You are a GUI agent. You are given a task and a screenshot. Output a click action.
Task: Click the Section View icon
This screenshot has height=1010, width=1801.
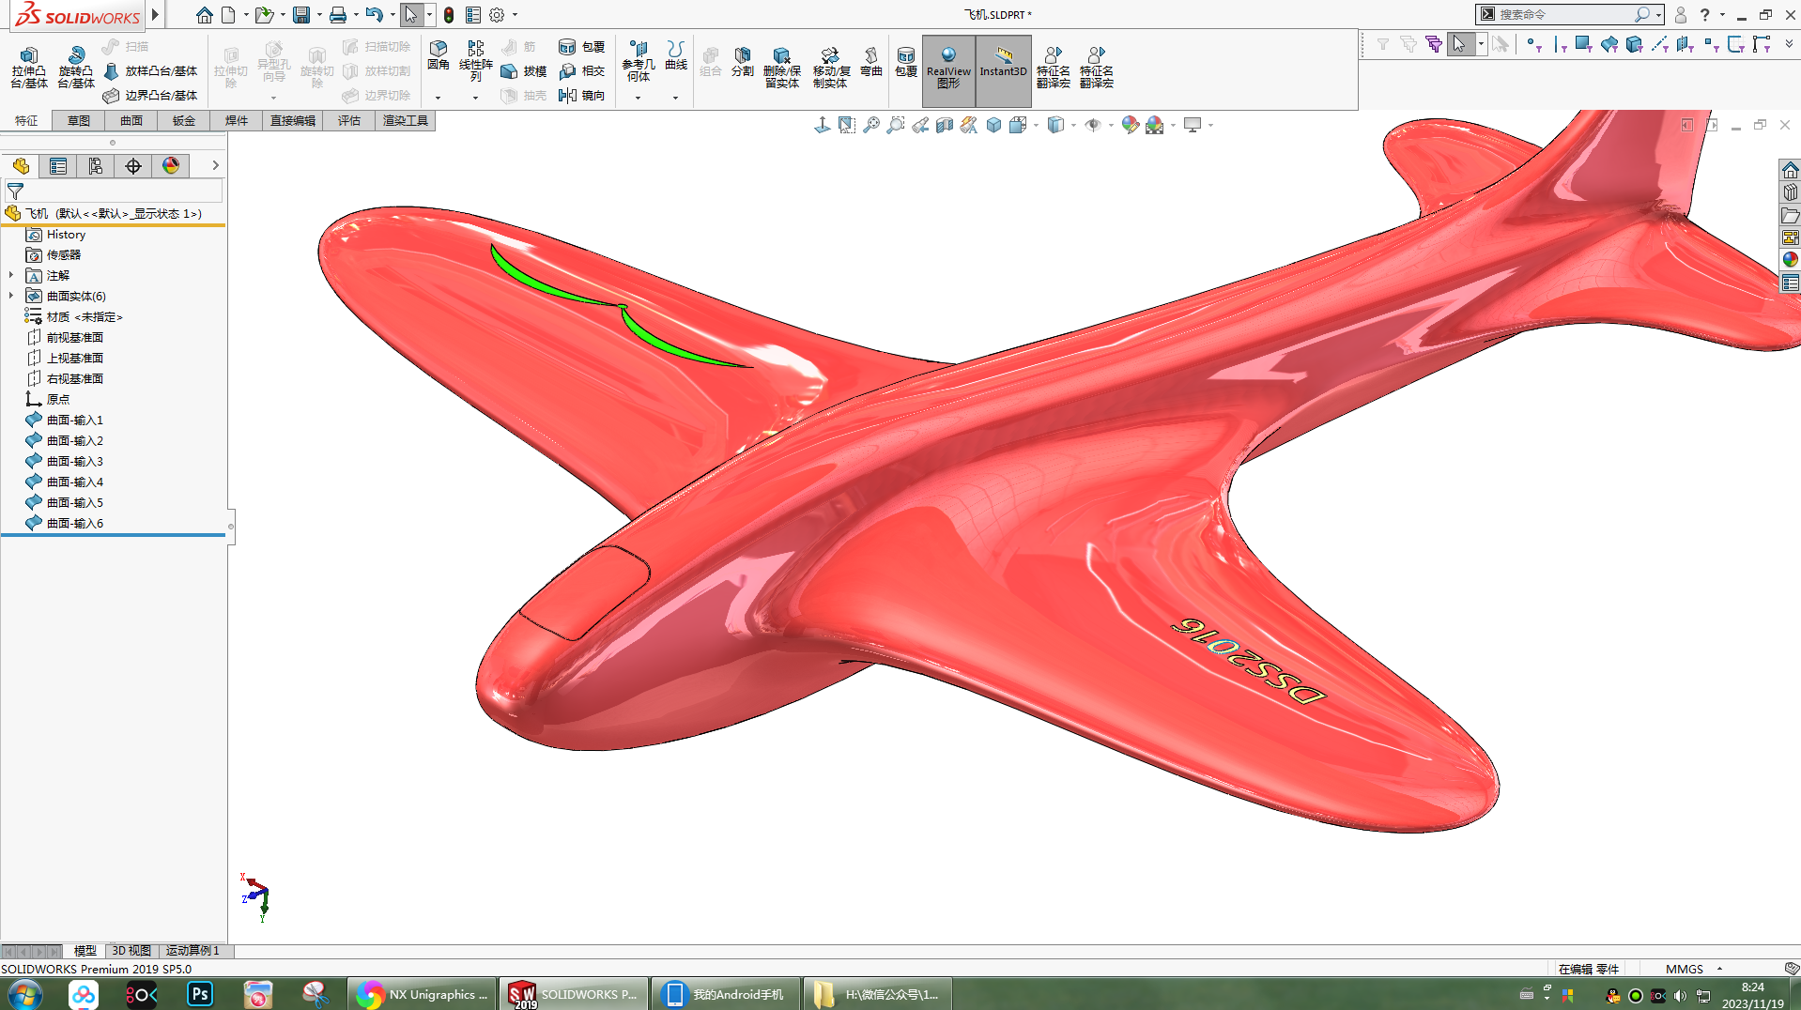[x=945, y=125]
